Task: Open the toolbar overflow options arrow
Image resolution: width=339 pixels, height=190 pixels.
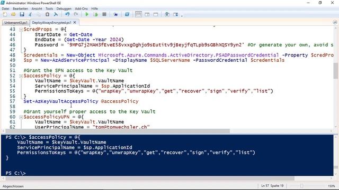Action: (182, 15)
